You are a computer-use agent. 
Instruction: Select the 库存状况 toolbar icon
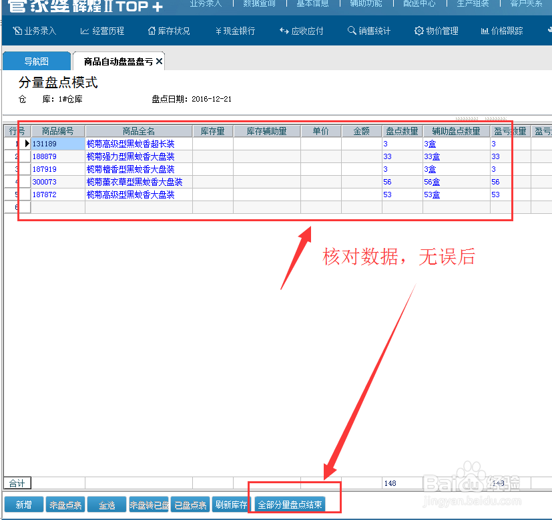point(169,30)
